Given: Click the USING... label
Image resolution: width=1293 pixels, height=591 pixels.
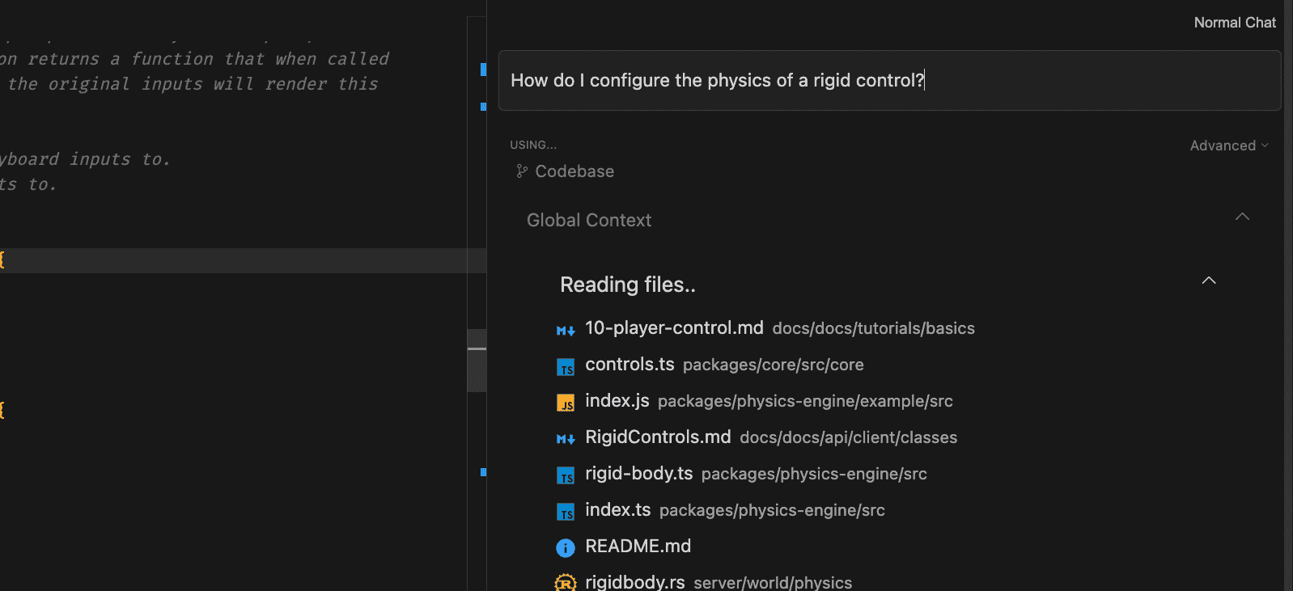Looking at the screenshot, I should (x=533, y=145).
